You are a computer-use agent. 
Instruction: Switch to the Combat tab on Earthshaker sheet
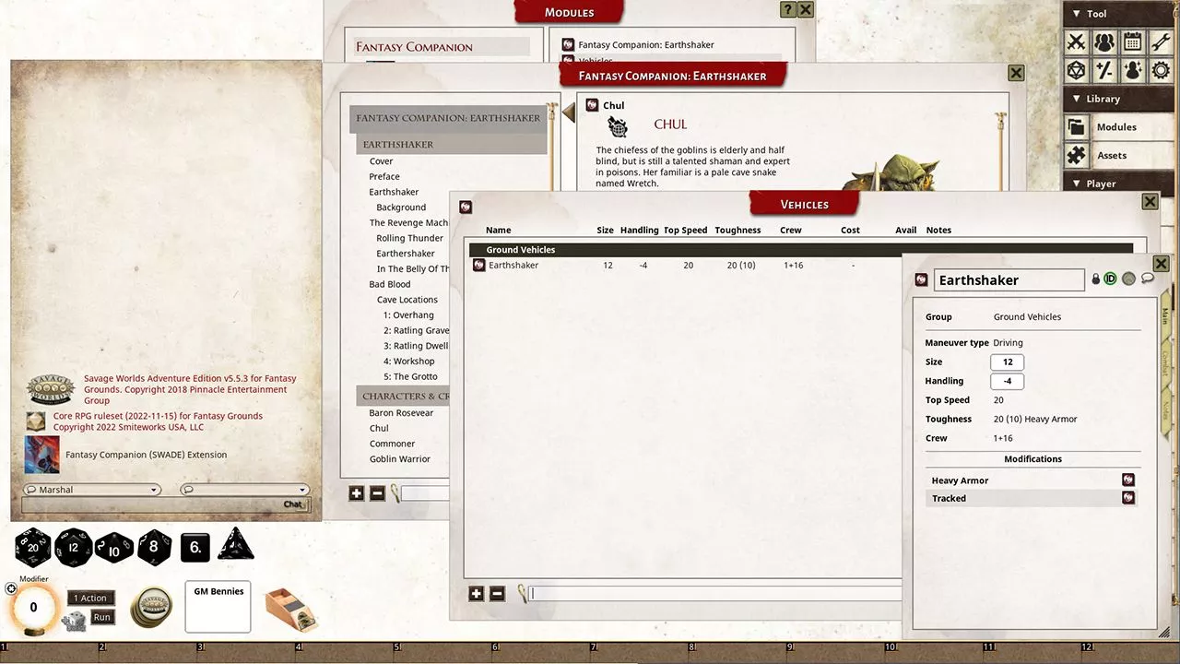pyautogui.click(x=1165, y=362)
